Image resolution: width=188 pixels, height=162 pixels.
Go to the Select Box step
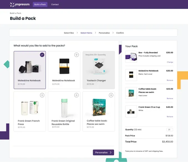click(x=69, y=33)
